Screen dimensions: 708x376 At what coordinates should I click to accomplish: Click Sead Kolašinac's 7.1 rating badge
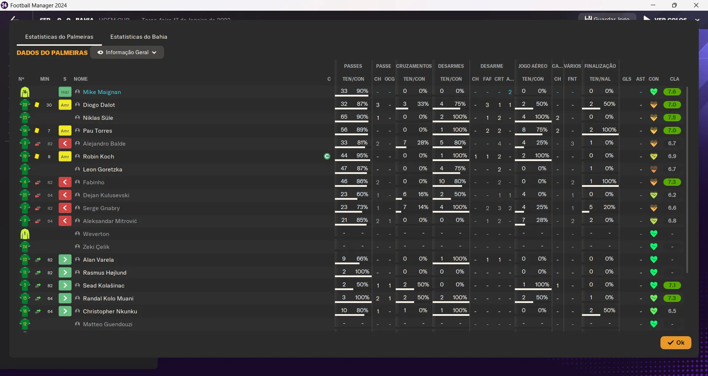672,285
